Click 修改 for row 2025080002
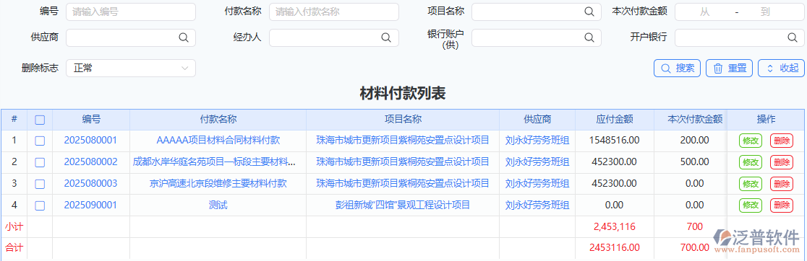The image size is (807, 261). pos(751,162)
